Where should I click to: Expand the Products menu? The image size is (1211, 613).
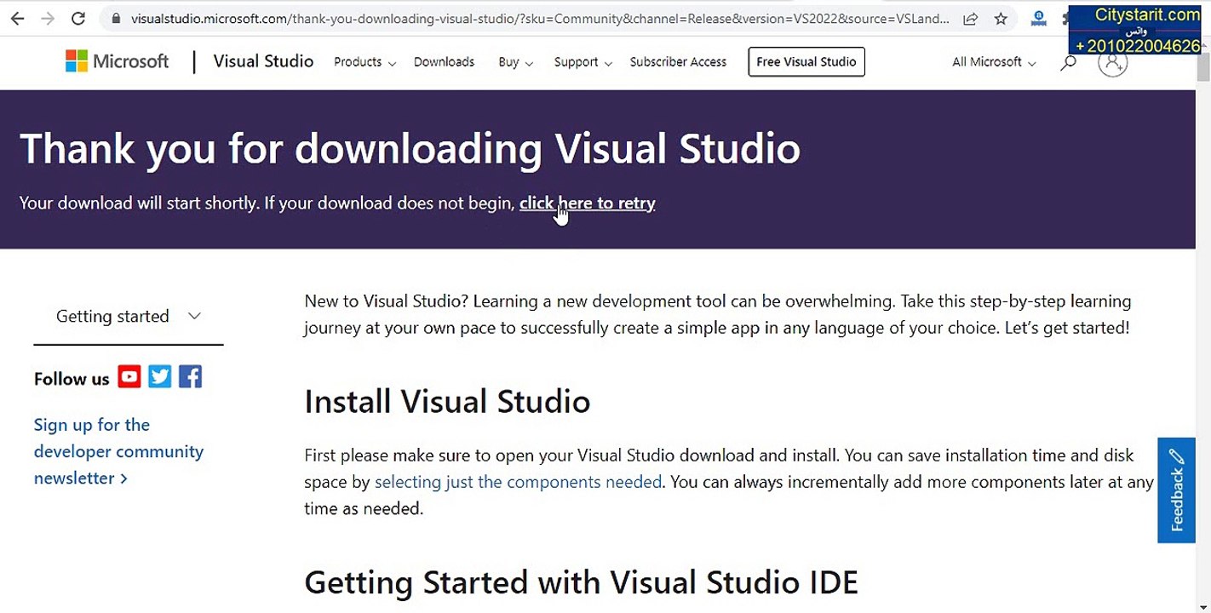coord(364,62)
